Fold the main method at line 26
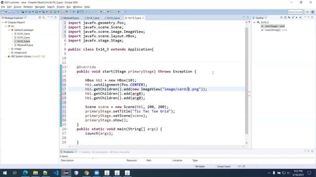Screen dimensions: 316x177 coord(67,129)
